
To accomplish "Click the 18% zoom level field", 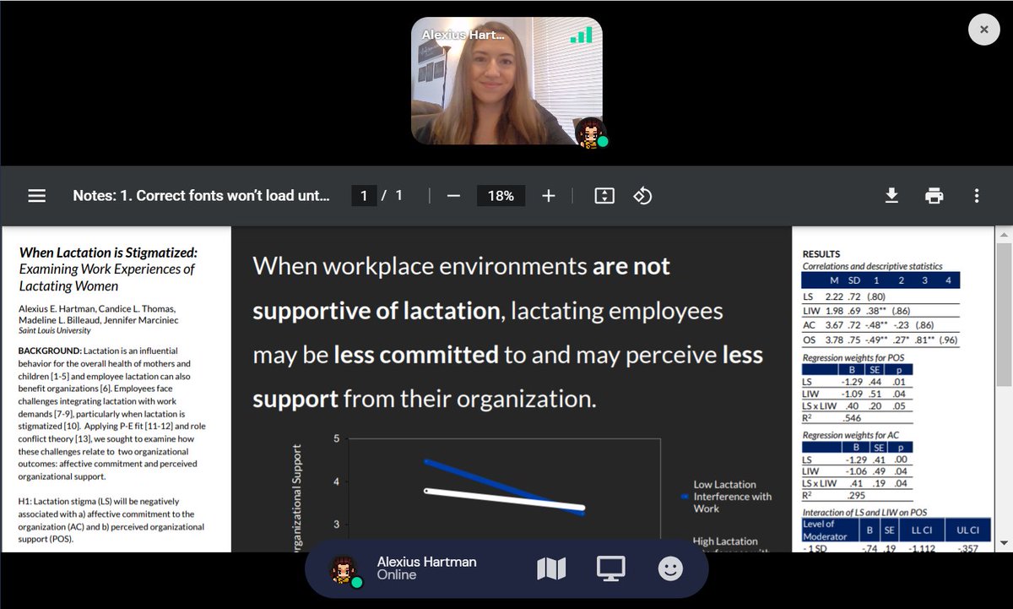I will [501, 196].
